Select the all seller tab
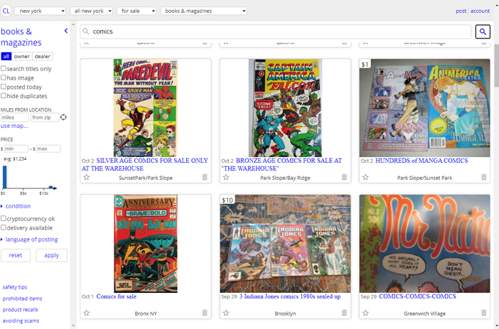Image resolution: width=499 pixels, height=329 pixels. [x=6, y=56]
